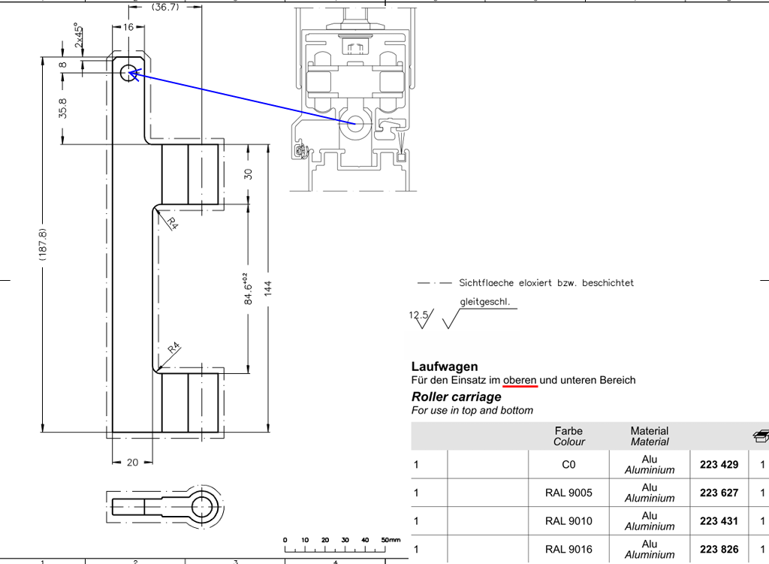Click the "Farbe Colour" column header
Screen dimensions: 769x564
point(568,436)
